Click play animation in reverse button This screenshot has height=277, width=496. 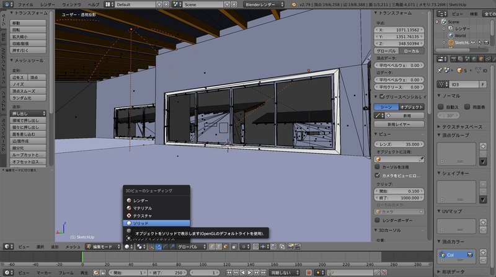pyautogui.click(x=242, y=273)
